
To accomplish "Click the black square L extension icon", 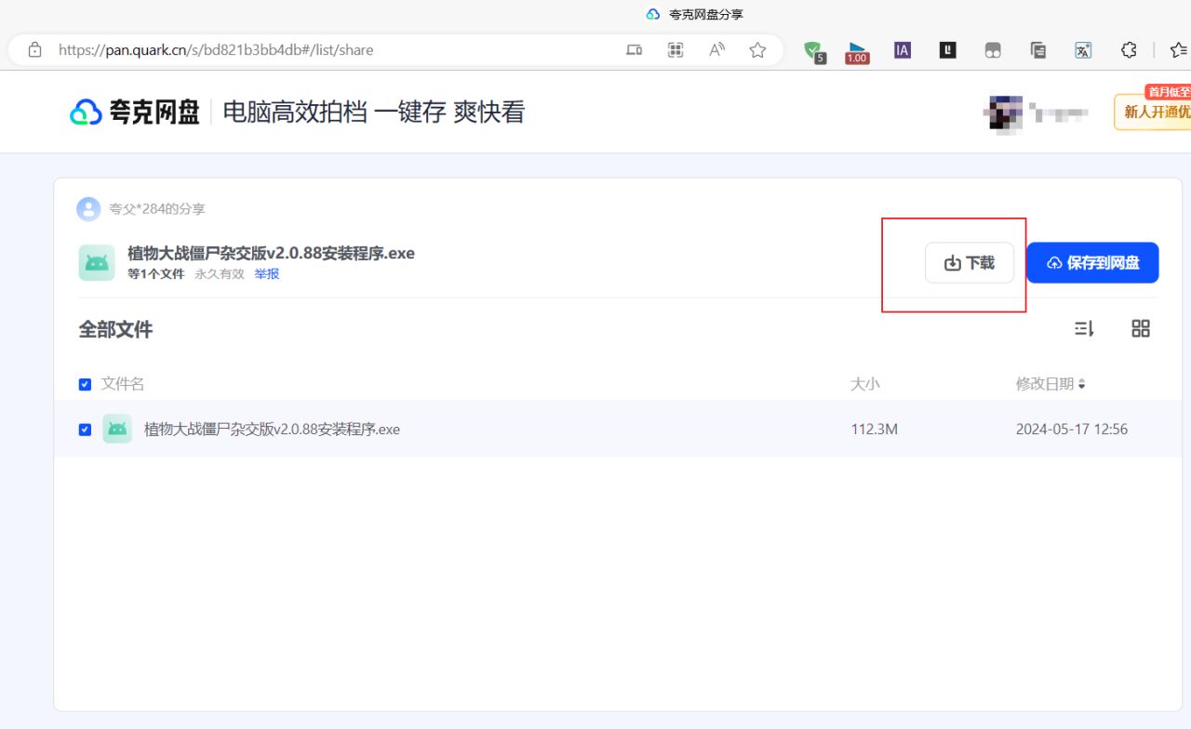I will 947,50.
